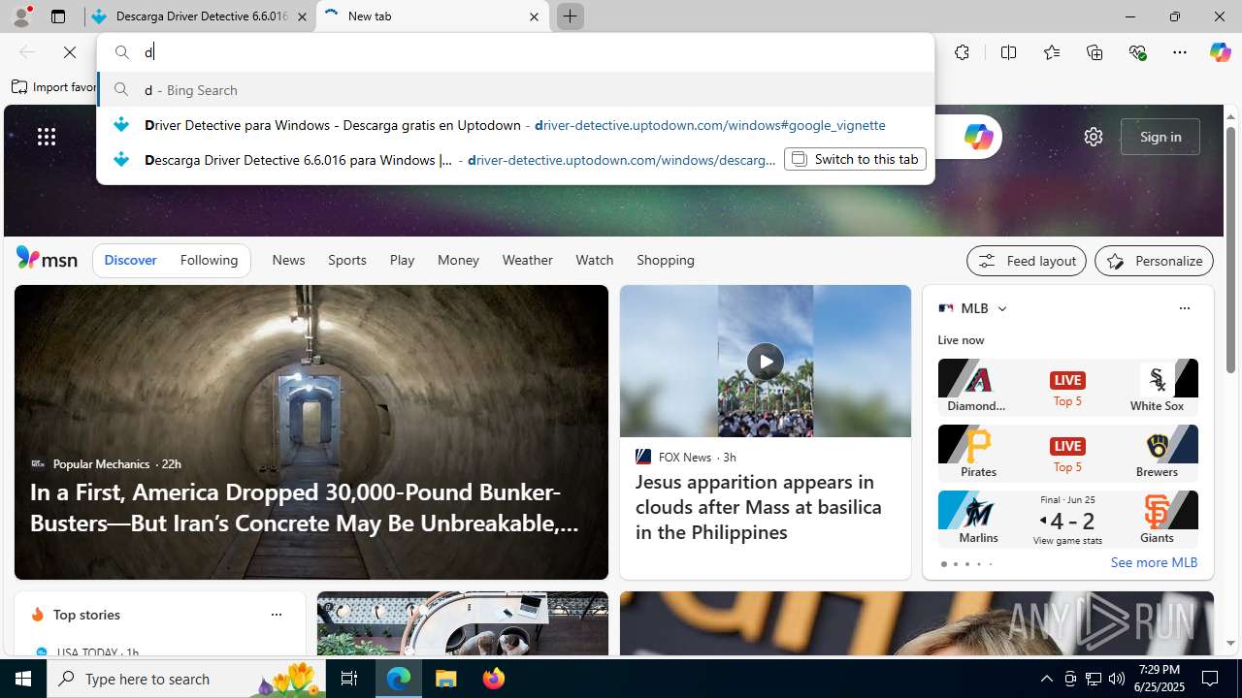Viewport: 1242px width, 698px height.
Task: Open the Microsoft apps grid launcher
Action: pyautogui.click(x=47, y=137)
